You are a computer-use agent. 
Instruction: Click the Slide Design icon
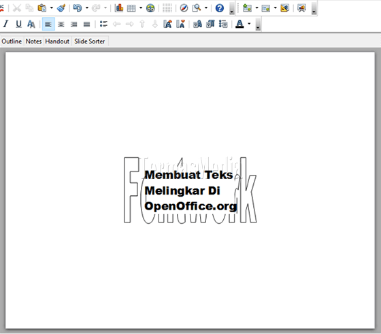coord(284,8)
